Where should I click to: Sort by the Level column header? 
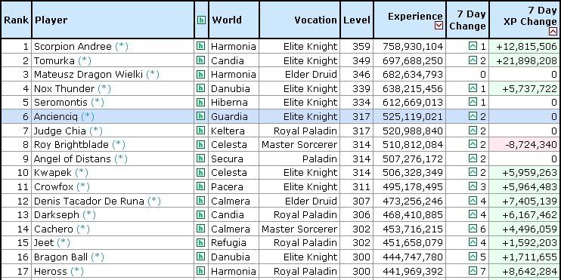(357, 20)
